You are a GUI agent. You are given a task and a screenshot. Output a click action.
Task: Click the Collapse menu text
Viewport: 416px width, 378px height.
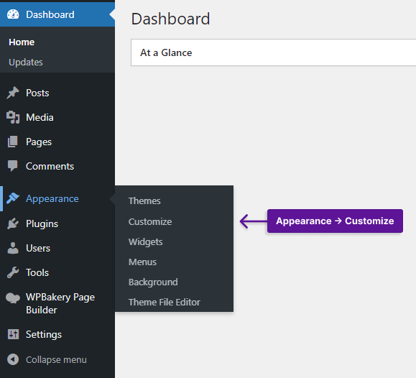pyautogui.click(x=56, y=360)
